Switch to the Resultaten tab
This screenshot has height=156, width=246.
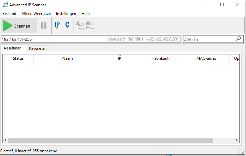[x=13, y=48]
